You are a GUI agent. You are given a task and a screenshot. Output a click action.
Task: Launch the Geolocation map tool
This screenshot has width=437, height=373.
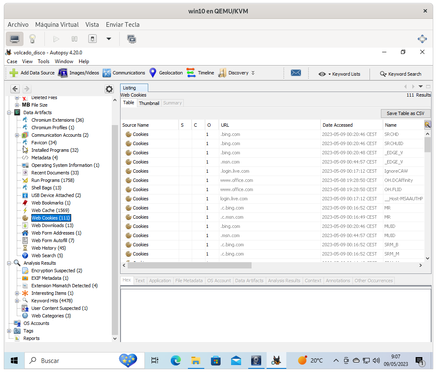pos(166,73)
